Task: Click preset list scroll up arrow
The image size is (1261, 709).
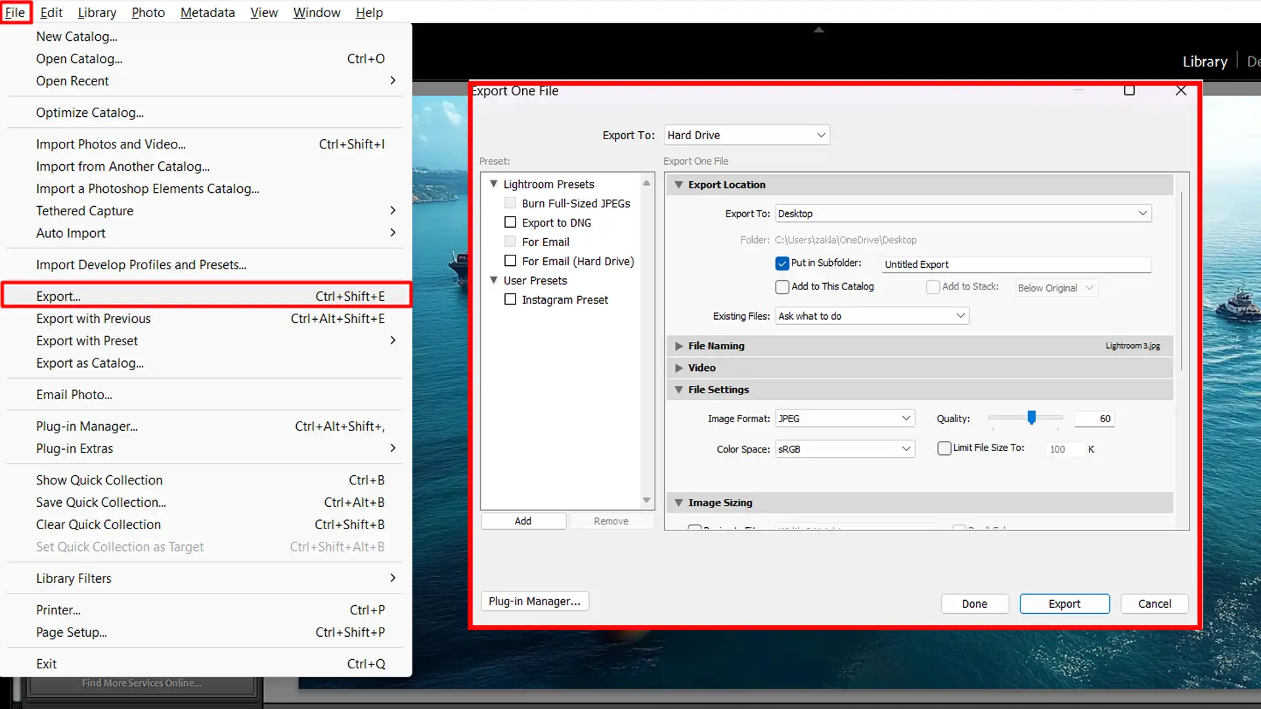Action: coord(646,183)
